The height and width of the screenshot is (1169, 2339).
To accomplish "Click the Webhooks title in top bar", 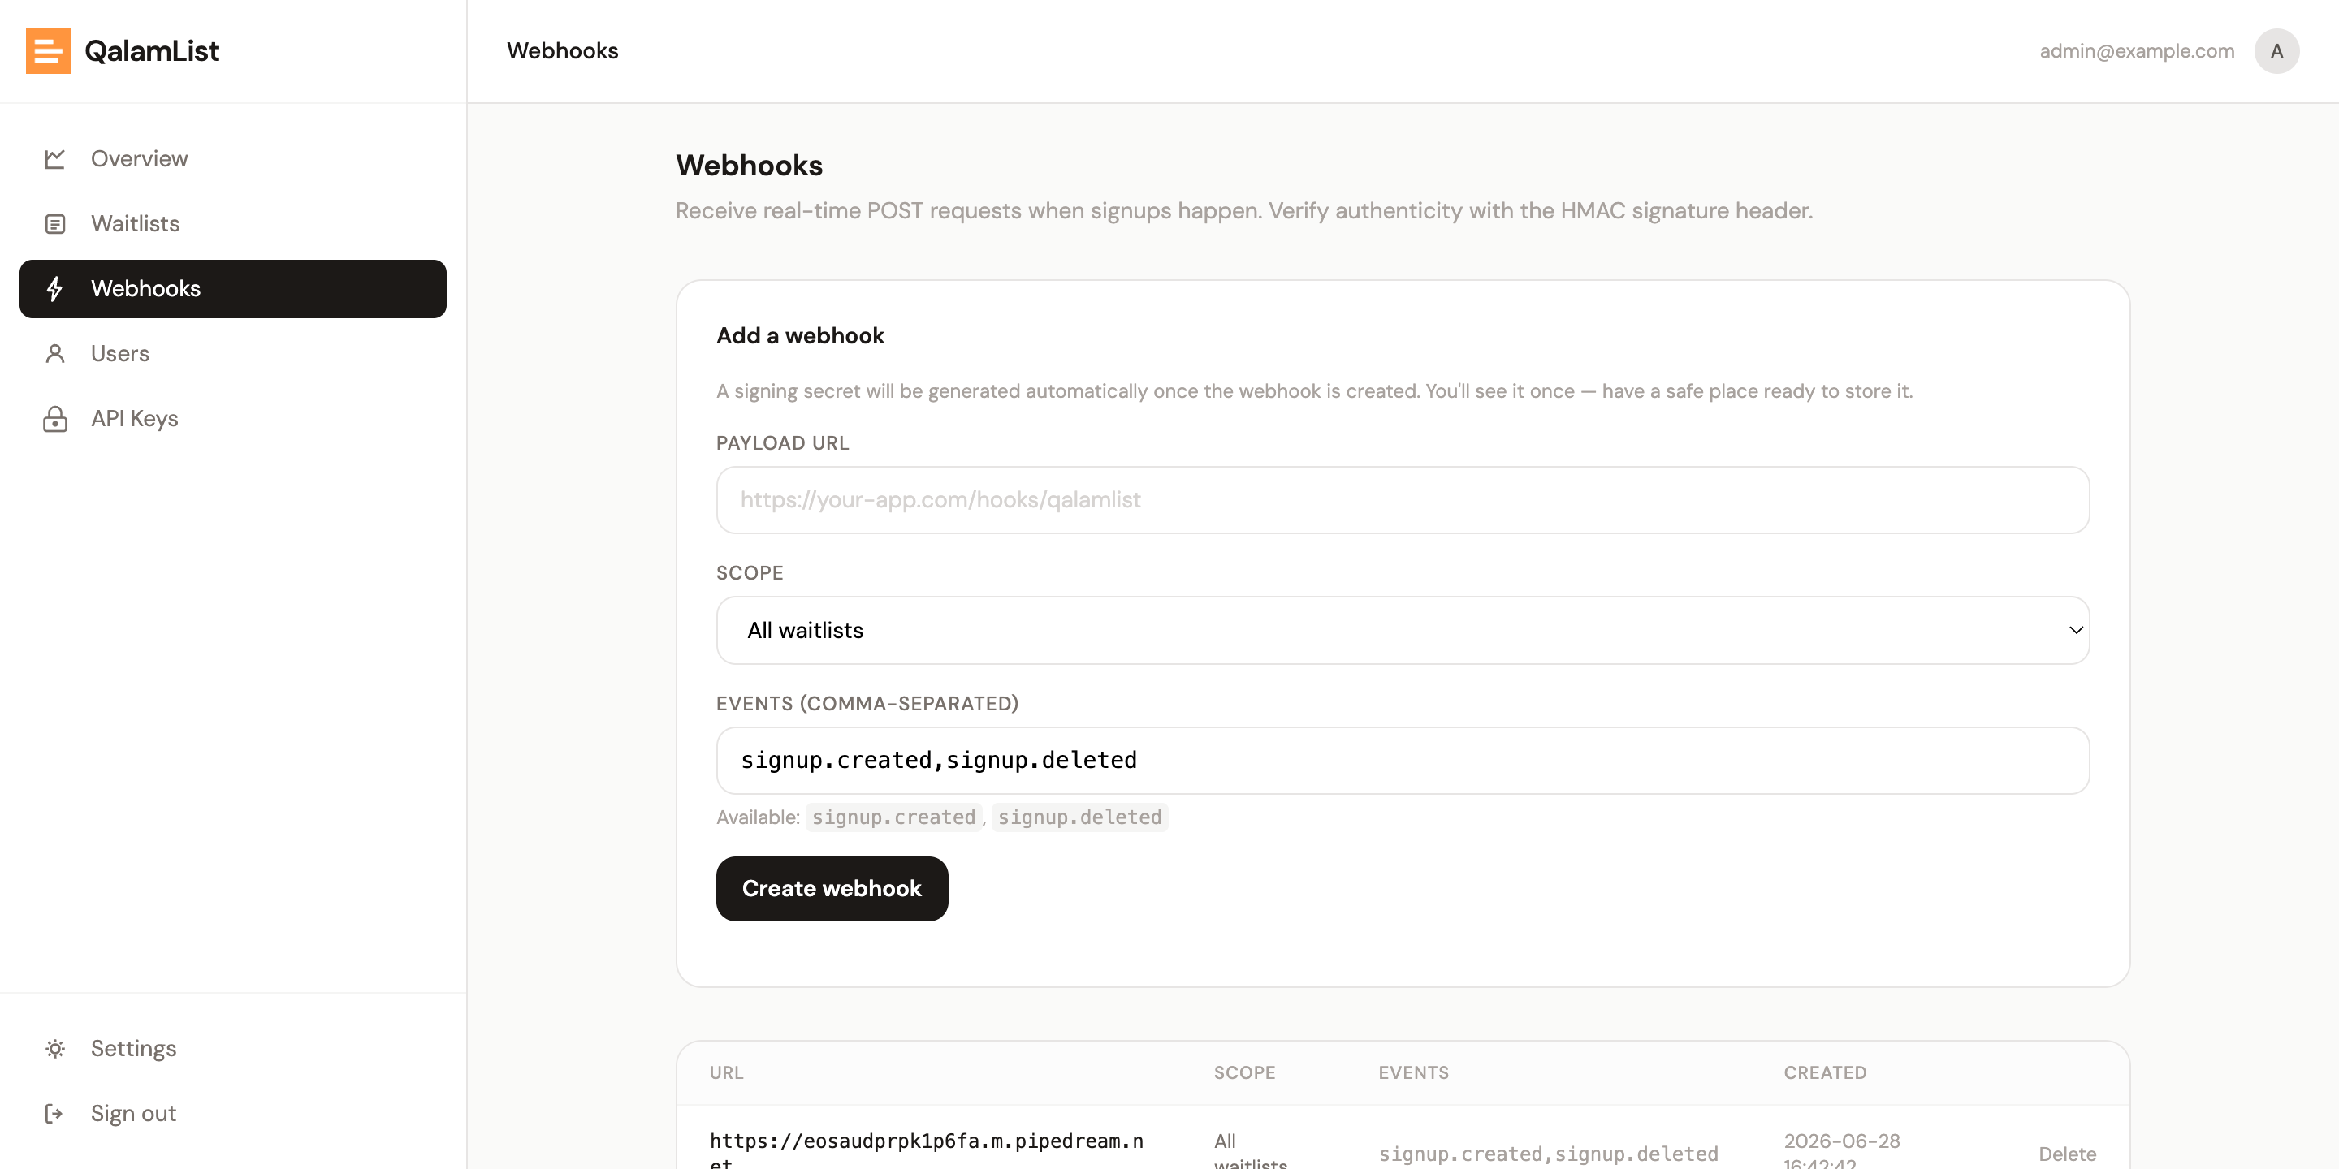I will pyautogui.click(x=562, y=51).
